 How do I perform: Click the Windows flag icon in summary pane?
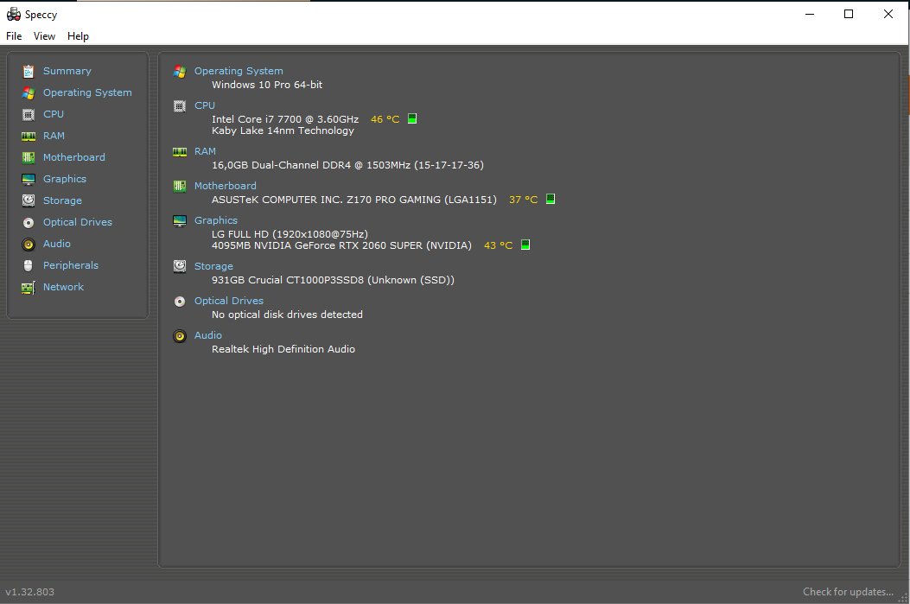180,72
